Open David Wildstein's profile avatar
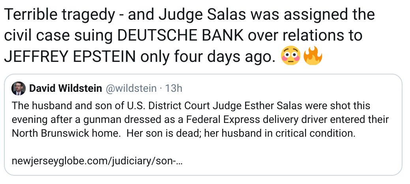The image size is (410, 184). [x=19, y=88]
